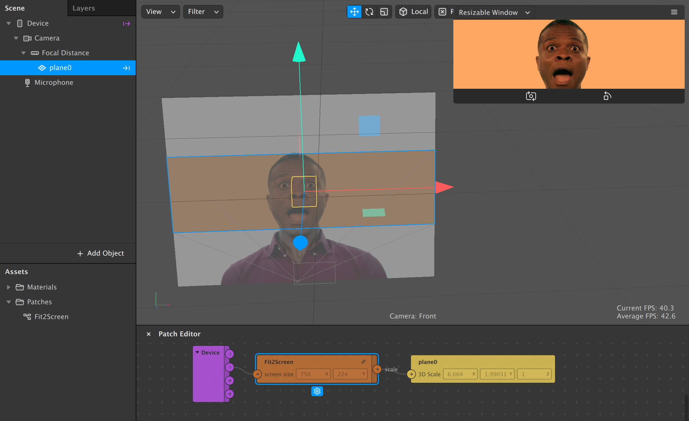Image resolution: width=689 pixels, height=421 pixels.
Task: Toggle the plane0 patch arrow indicator
Action: click(126, 68)
